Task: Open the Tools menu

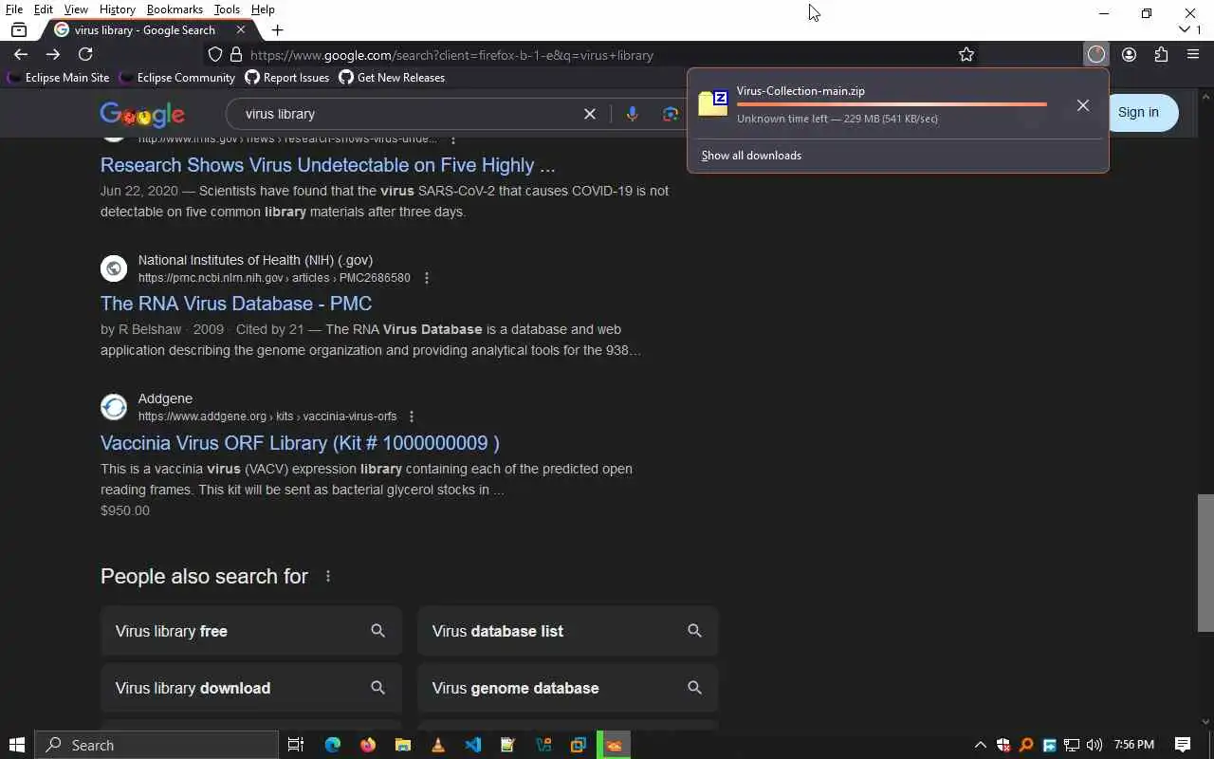Action: (x=227, y=9)
